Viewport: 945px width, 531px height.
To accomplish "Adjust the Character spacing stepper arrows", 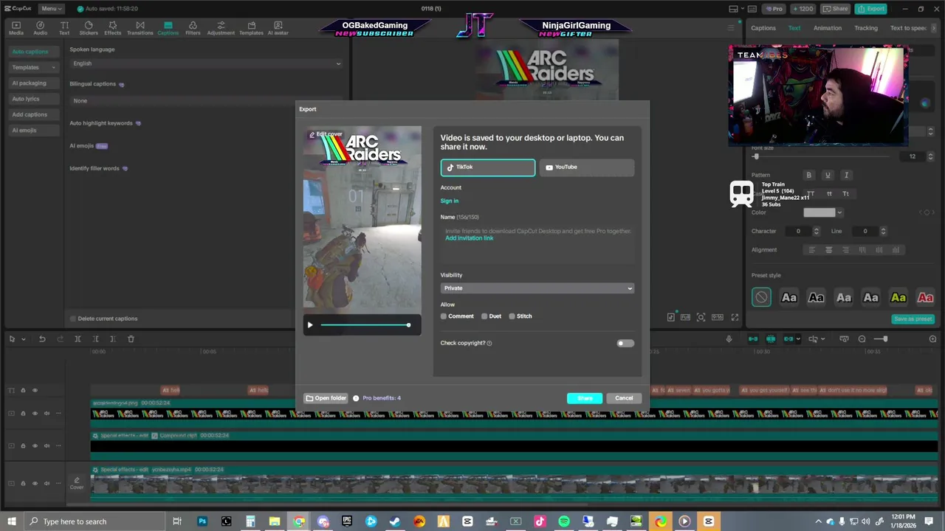I will point(816,232).
